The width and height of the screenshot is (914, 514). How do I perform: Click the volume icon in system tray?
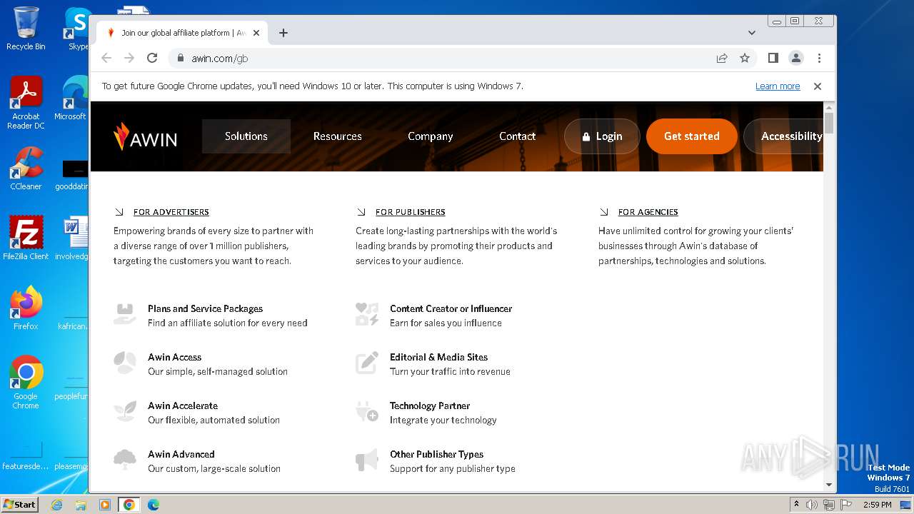[812, 505]
